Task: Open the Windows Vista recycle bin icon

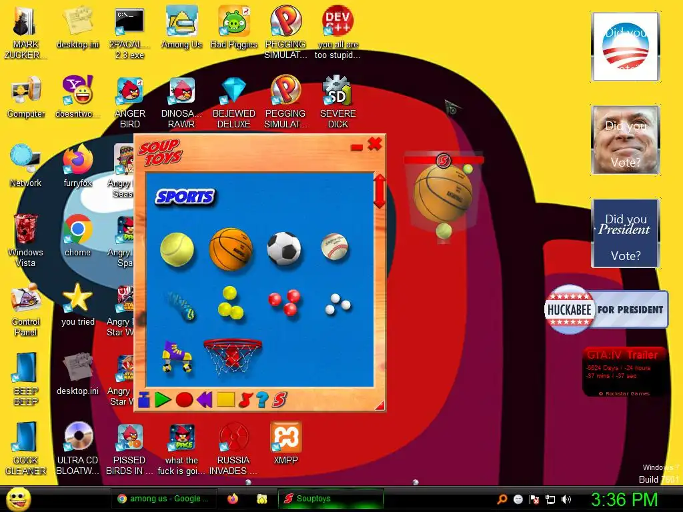Action: pos(26,240)
